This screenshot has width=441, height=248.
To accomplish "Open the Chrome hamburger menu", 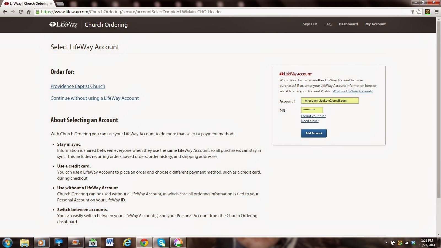I will point(437,12).
